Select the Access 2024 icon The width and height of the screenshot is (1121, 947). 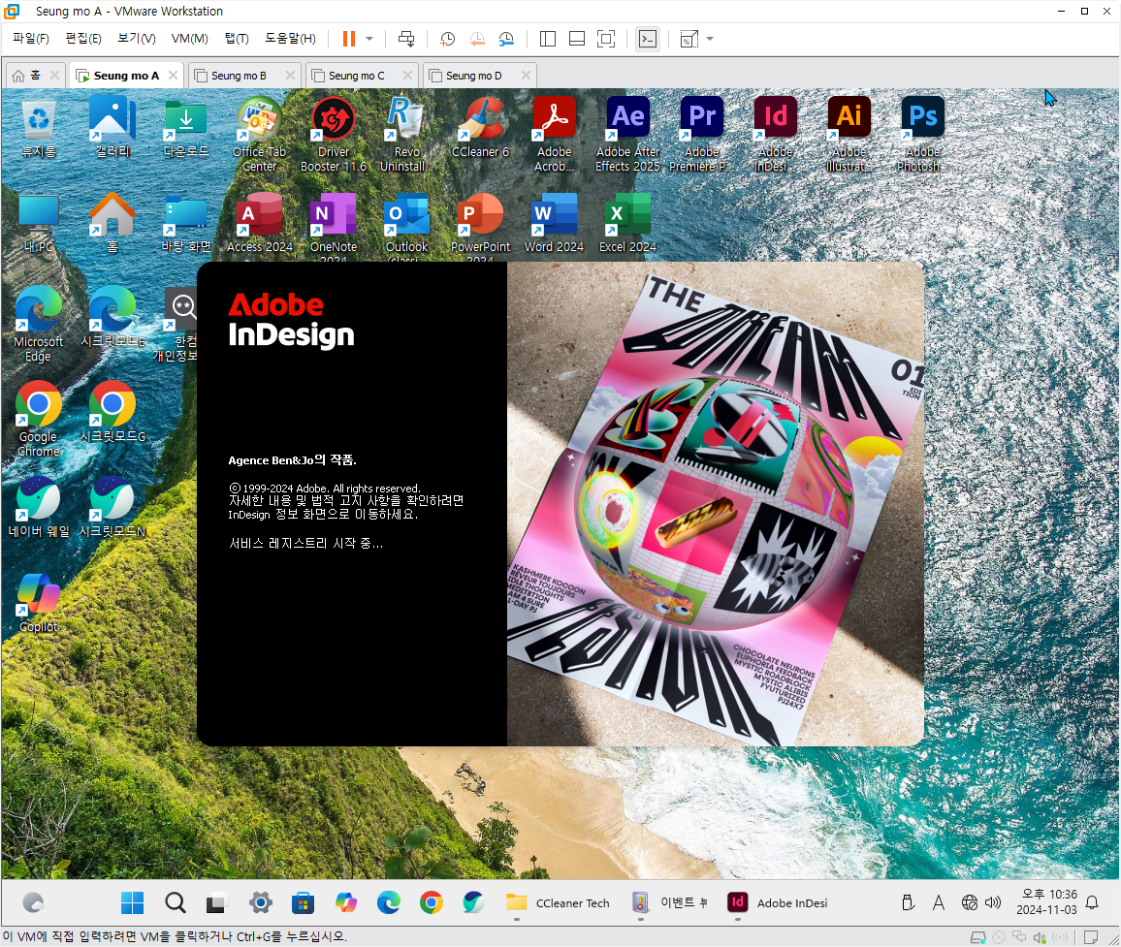point(260,223)
